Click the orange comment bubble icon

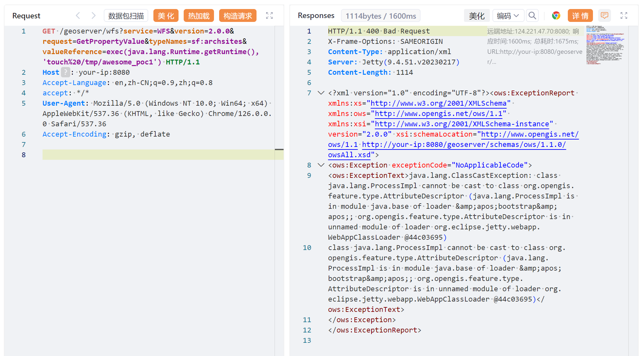605,15
